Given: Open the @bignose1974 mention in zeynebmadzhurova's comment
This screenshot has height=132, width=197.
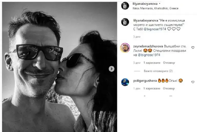Looking at the screenshot, I should click(x=149, y=55).
